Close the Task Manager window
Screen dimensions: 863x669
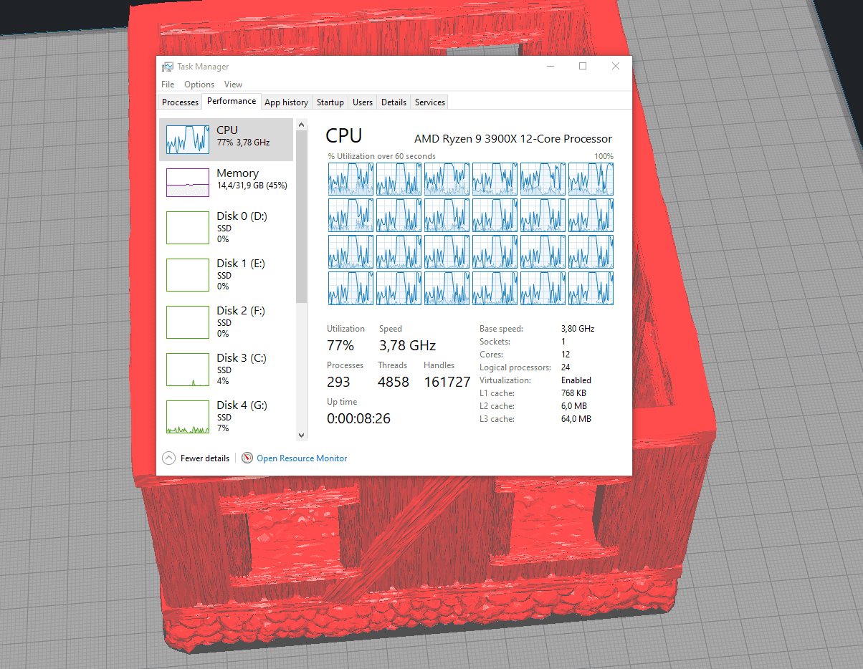(616, 66)
